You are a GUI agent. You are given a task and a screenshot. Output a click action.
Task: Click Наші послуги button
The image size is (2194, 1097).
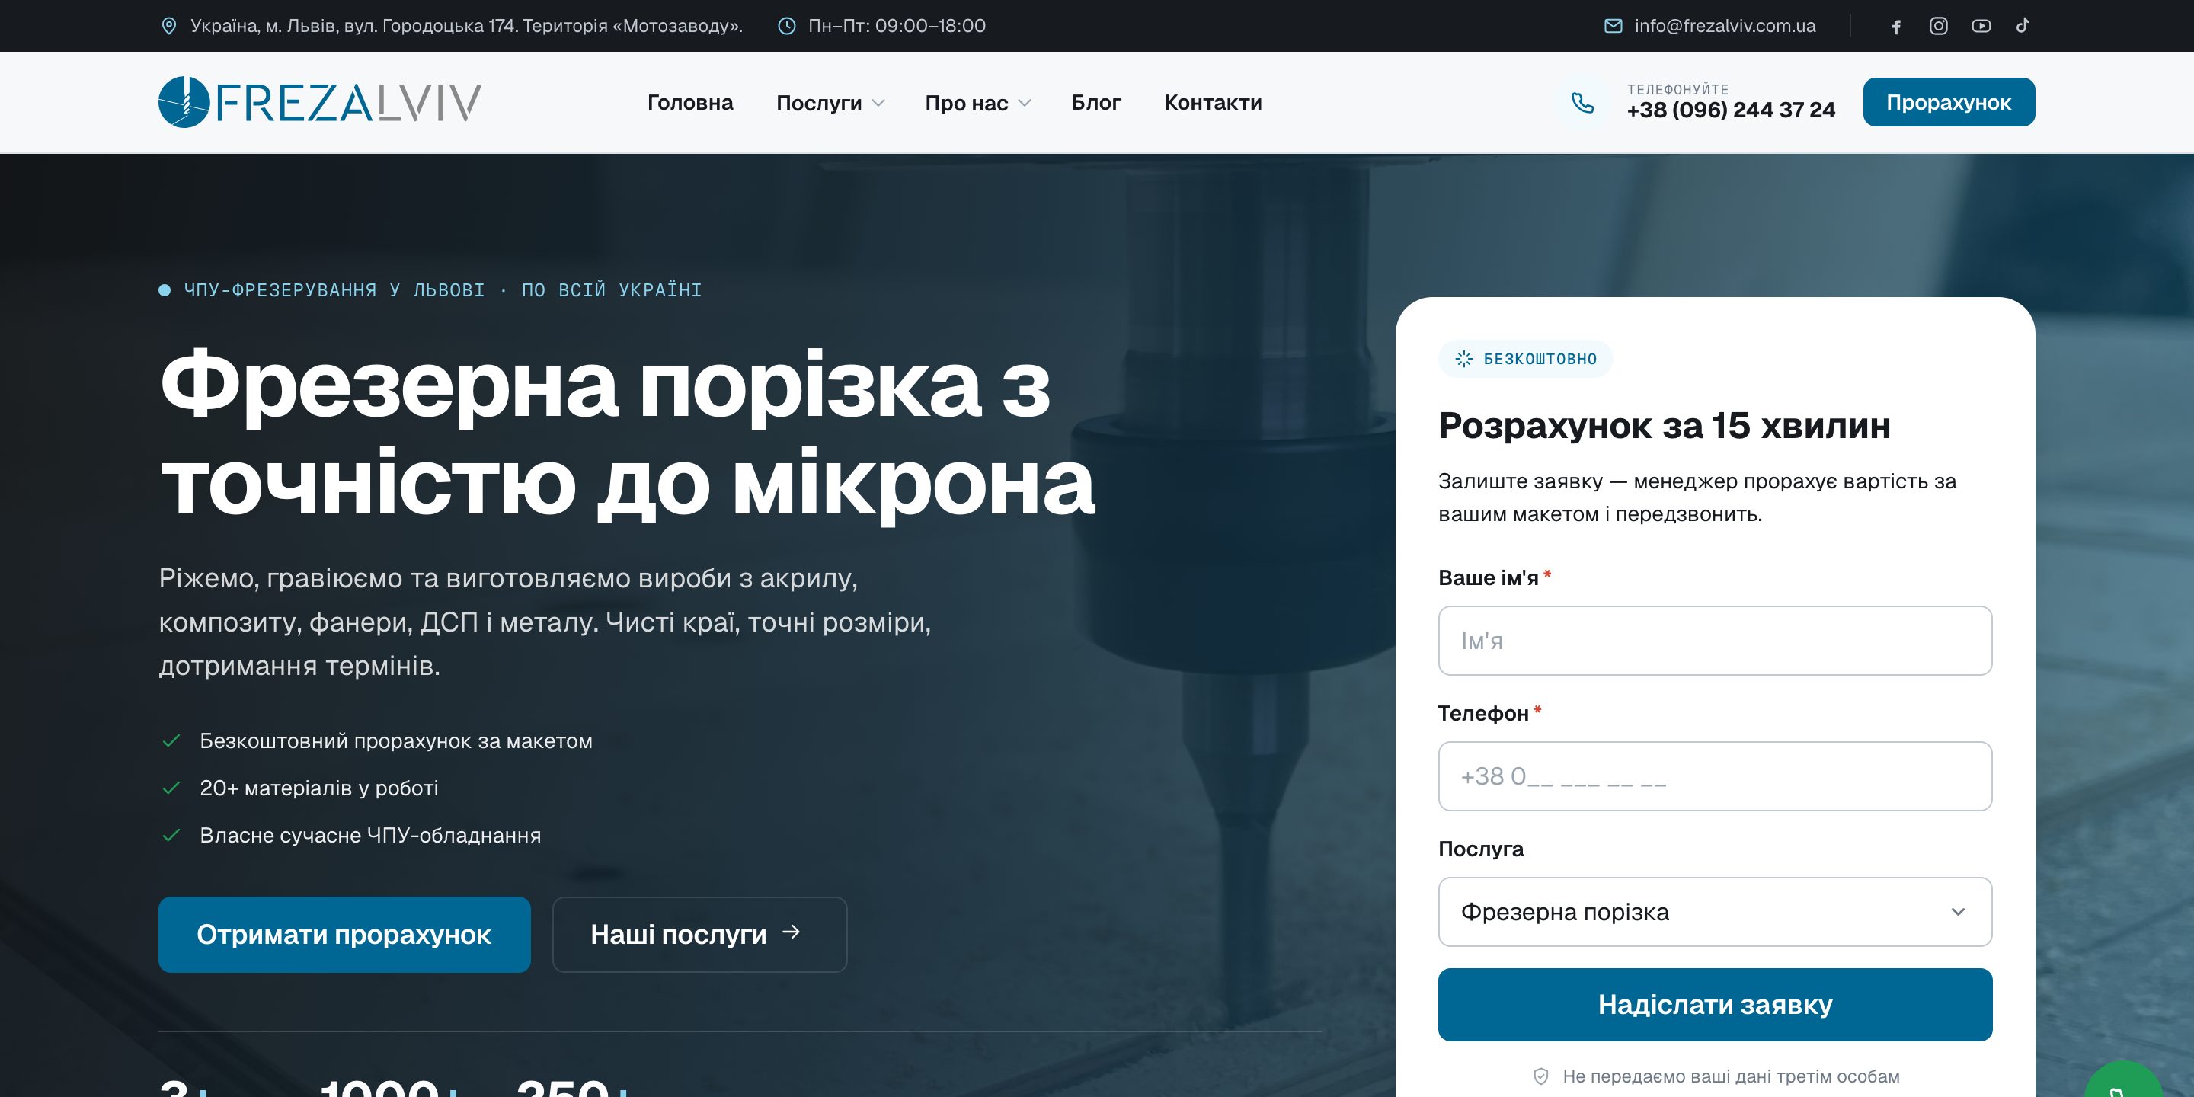click(699, 934)
